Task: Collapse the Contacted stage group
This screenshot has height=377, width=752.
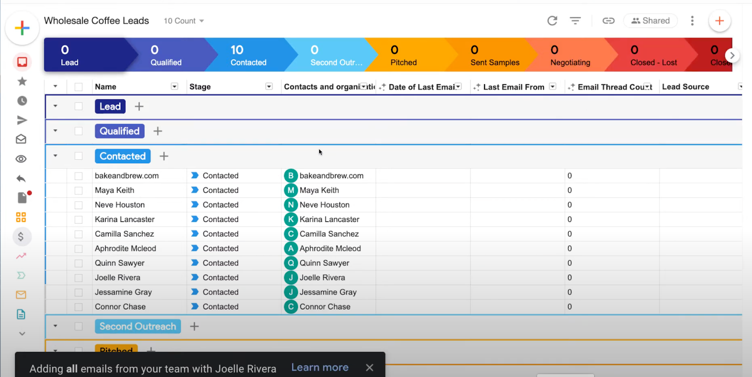Action: pos(55,156)
